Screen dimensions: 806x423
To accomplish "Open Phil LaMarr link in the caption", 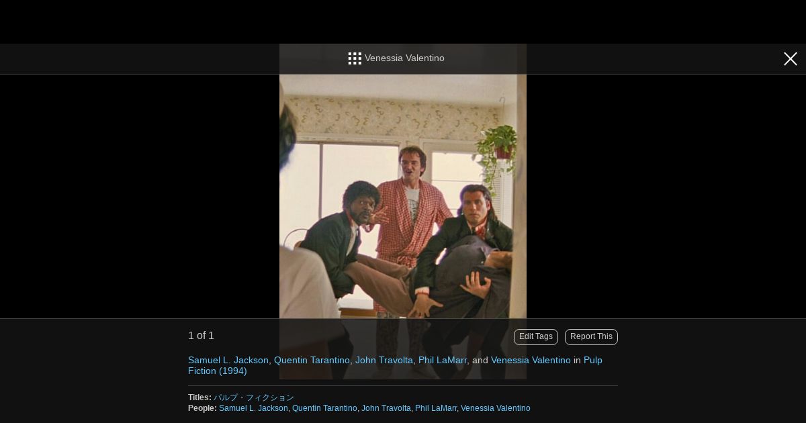I will (443, 360).
